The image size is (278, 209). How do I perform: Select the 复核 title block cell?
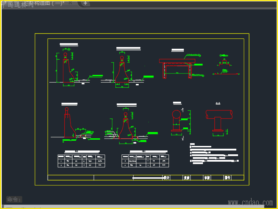(x=187, y=178)
